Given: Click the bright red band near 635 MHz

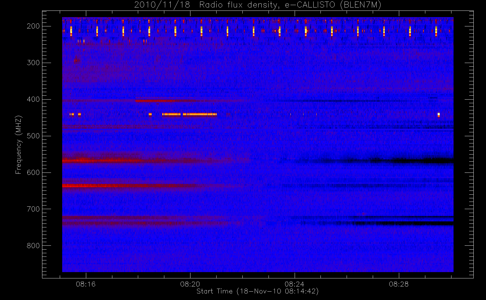Looking at the screenshot, I should pos(126,186).
